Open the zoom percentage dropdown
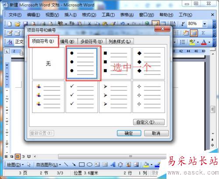The height and width of the screenshot is (179, 219). (x=205, y=24)
